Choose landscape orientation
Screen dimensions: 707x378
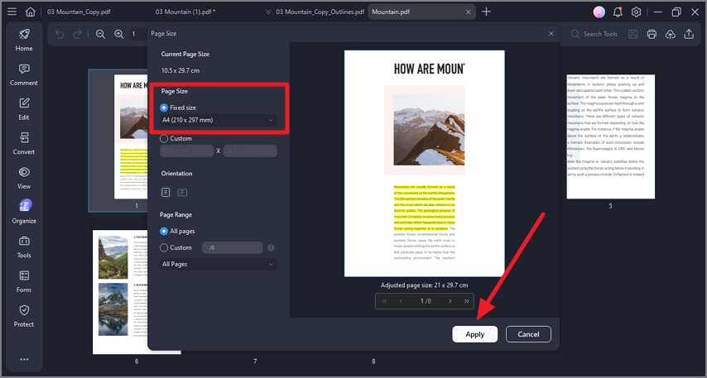point(182,193)
